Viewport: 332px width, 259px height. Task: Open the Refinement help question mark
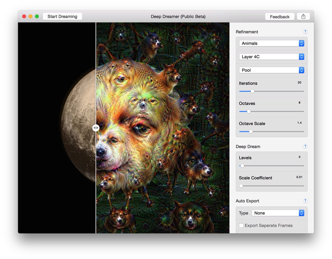pyautogui.click(x=305, y=32)
